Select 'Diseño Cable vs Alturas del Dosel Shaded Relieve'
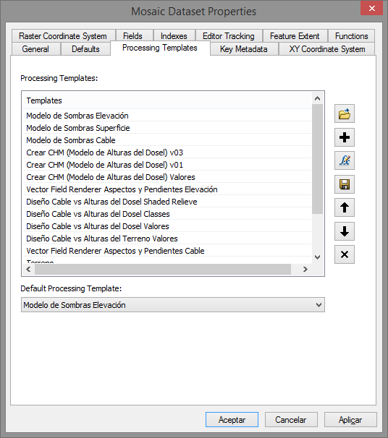 coord(167,202)
